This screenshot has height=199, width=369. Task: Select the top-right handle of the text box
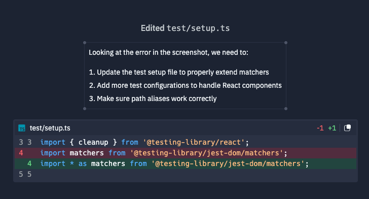286,43
